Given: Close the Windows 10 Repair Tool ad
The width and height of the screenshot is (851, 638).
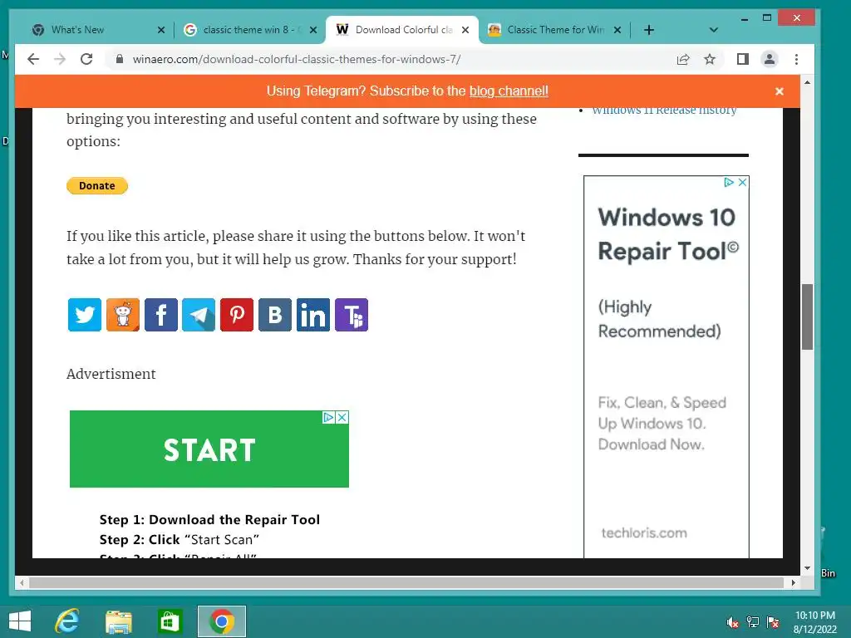Looking at the screenshot, I should 742,182.
